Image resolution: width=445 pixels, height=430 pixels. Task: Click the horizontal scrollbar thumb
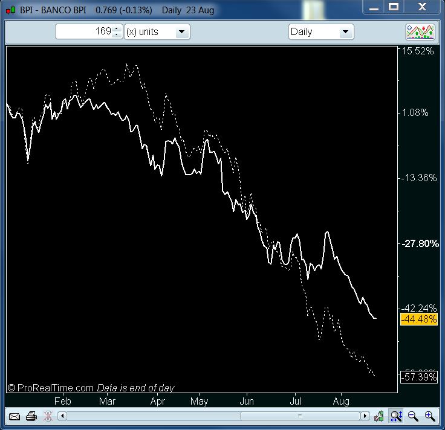coord(300,416)
